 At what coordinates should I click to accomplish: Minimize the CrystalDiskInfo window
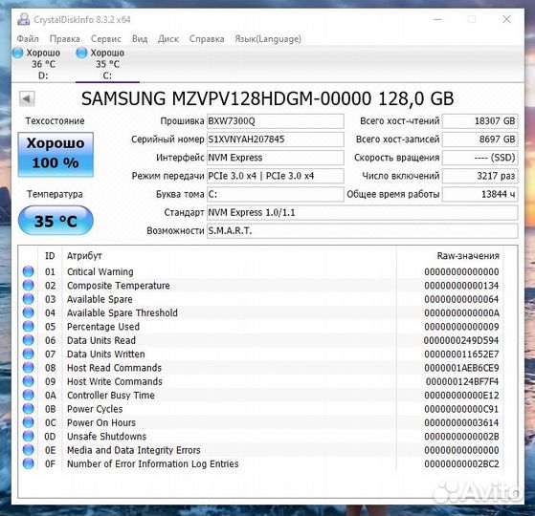(437, 19)
